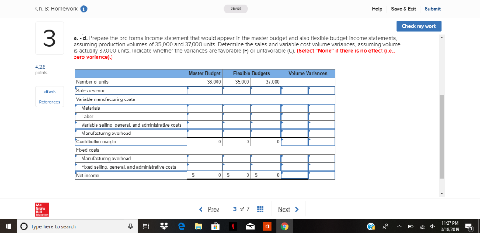Open the Labor variance F/U dropdown

[x=322, y=117]
